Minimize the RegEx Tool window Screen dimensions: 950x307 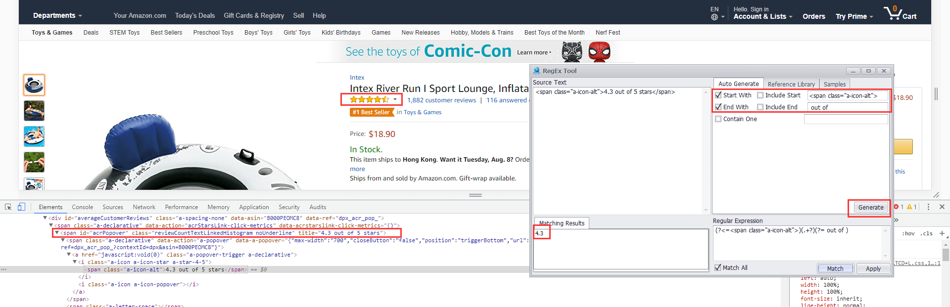[853, 71]
